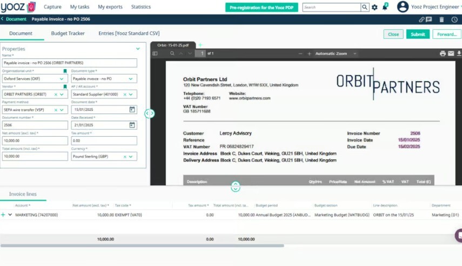Collapse the Properties panel chevron
This screenshot has height=266, width=462.
pos(138,49)
